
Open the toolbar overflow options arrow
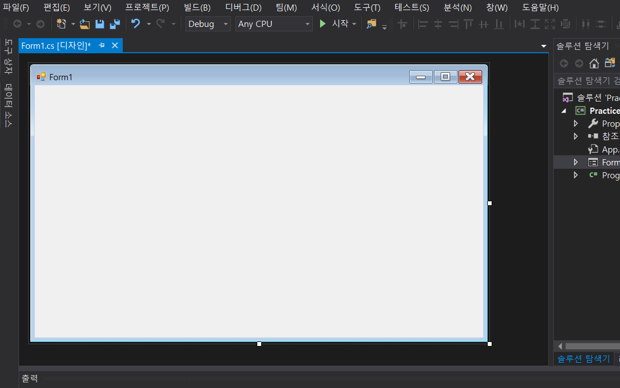pos(385,27)
